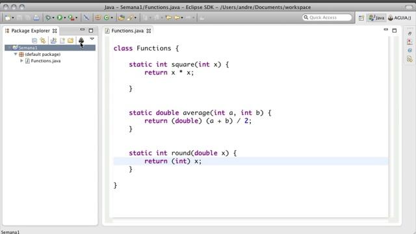Viewport: 416px width, 234px height.
Task: Collapse the (default package) node arrow
Action: 16,54
